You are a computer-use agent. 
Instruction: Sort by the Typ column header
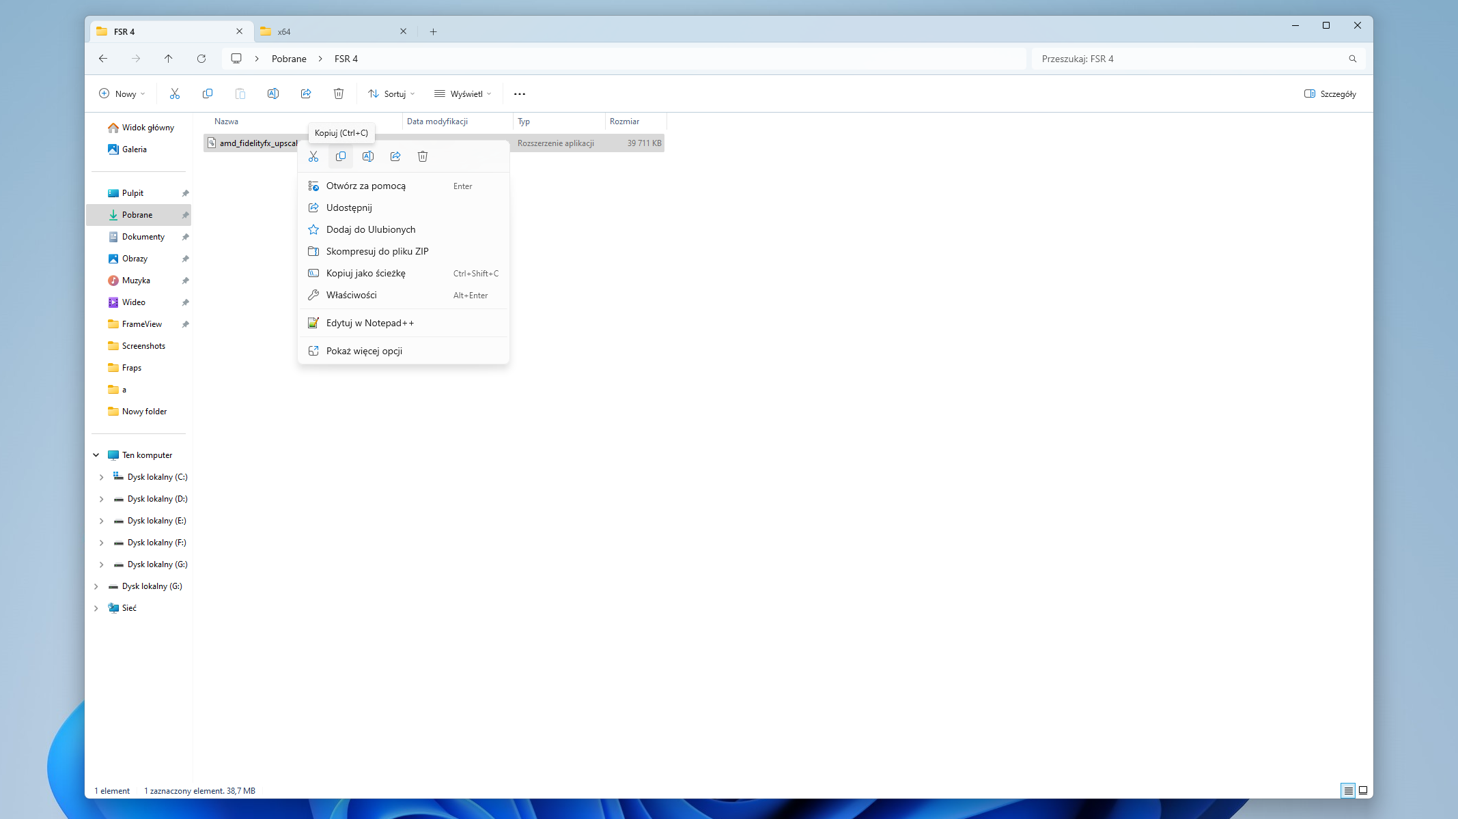click(x=559, y=121)
